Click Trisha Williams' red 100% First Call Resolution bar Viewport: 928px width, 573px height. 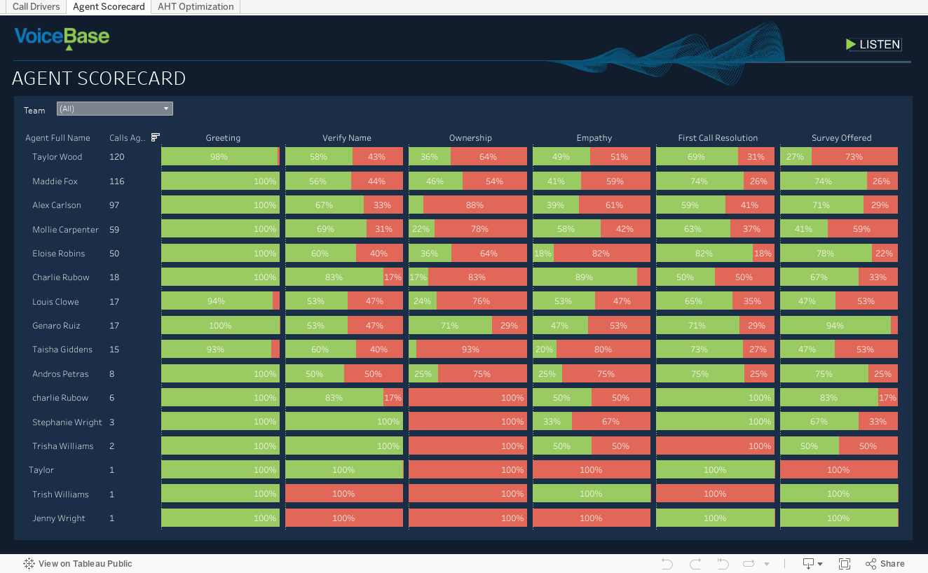coord(715,446)
